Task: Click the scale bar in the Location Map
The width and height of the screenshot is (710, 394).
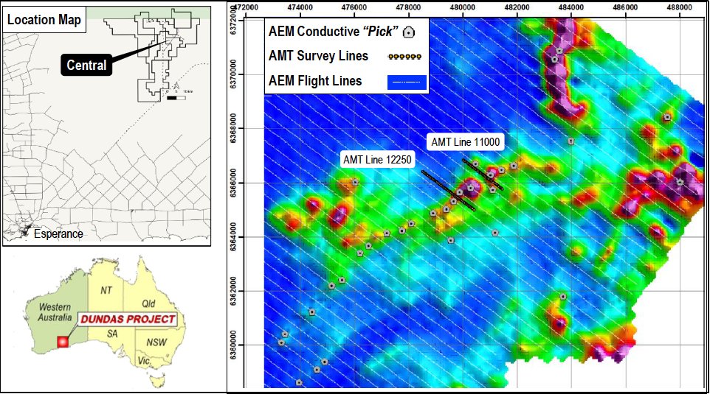Action: tap(175, 97)
